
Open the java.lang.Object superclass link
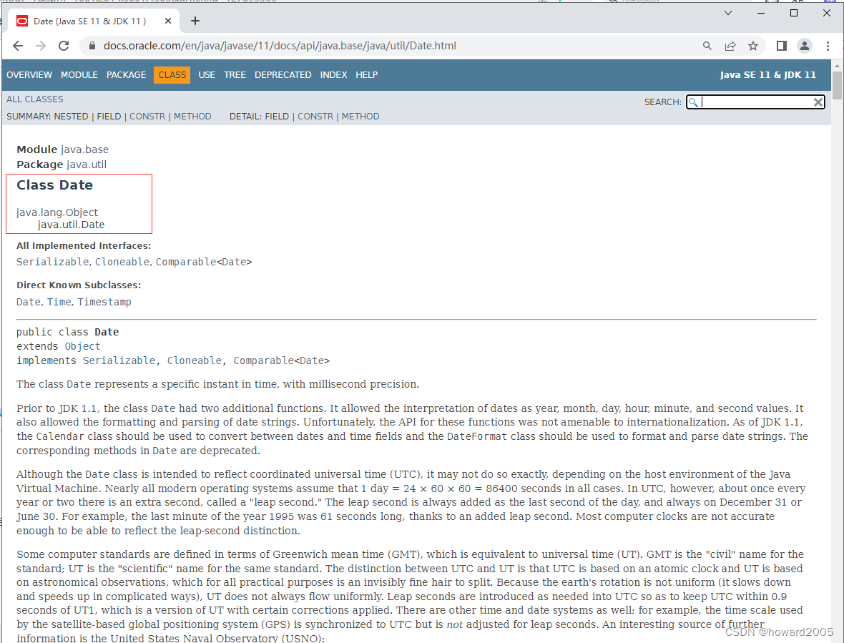[57, 212]
